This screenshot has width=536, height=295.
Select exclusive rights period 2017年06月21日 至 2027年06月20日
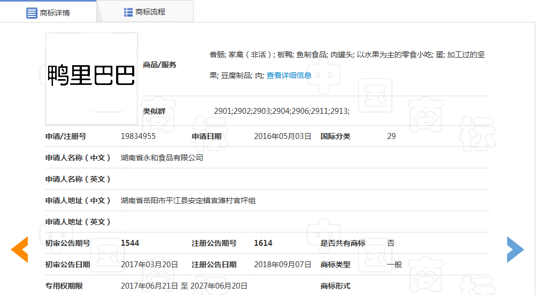(x=184, y=286)
